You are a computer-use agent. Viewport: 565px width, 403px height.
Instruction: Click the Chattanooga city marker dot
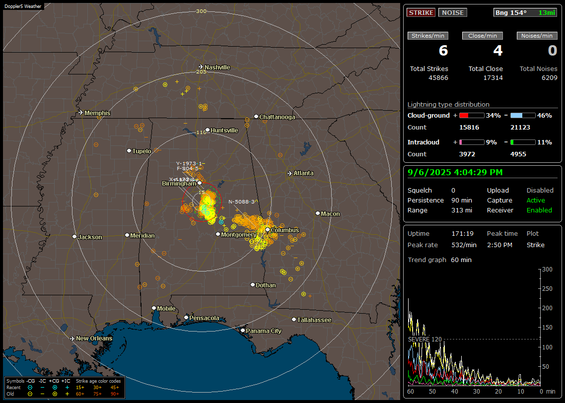coord(256,117)
